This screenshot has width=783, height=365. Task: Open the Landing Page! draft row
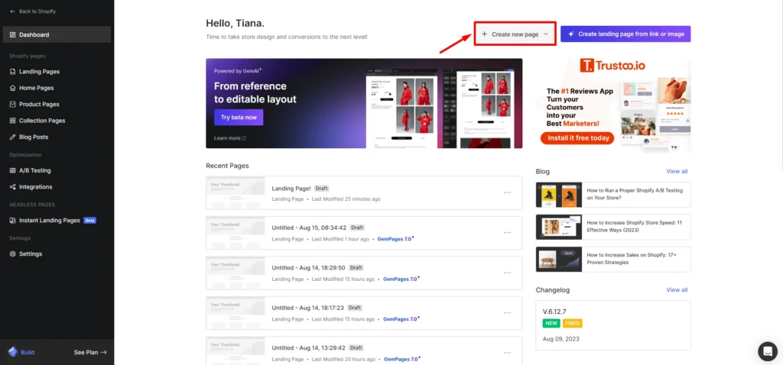click(x=364, y=193)
